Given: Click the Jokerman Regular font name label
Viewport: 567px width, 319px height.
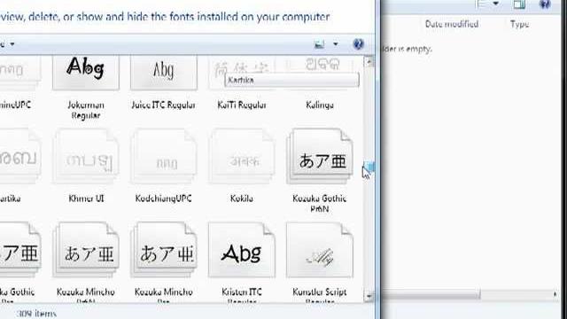Looking at the screenshot, I should point(86,110).
